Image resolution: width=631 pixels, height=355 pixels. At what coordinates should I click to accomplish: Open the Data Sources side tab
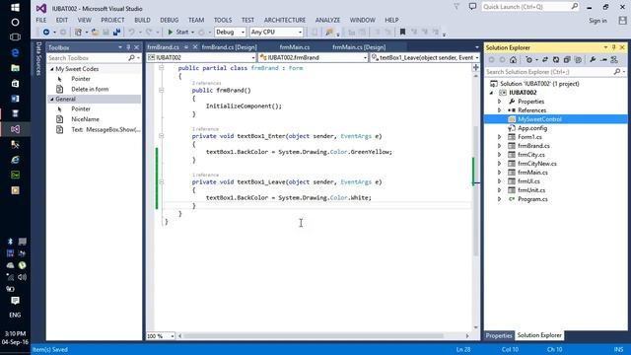point(38,59)
